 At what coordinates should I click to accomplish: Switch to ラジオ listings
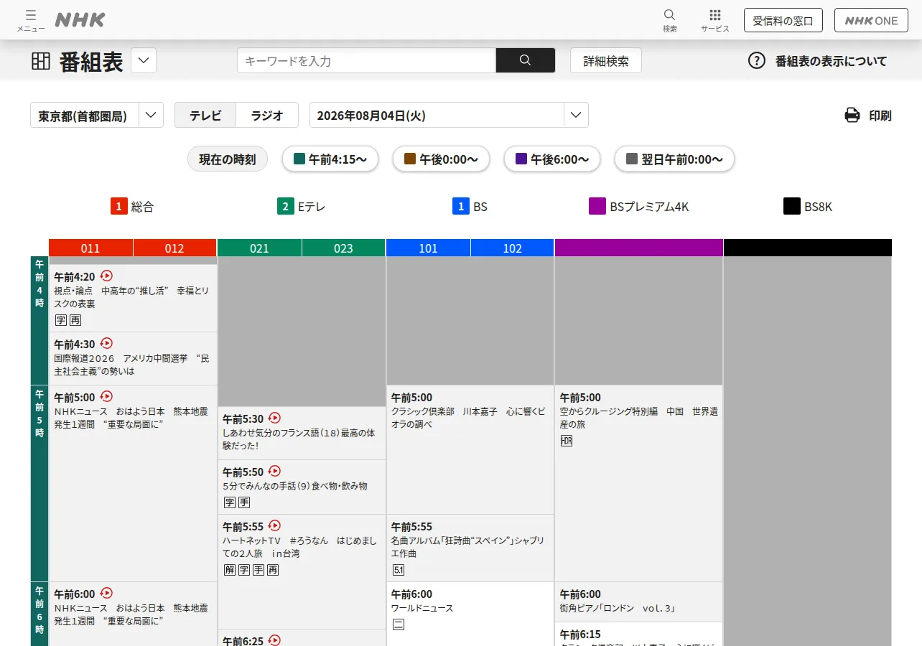pyautogui.click(x=267, y=116)
